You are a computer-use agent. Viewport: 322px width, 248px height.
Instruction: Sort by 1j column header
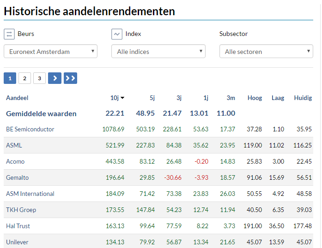[206, 98]
